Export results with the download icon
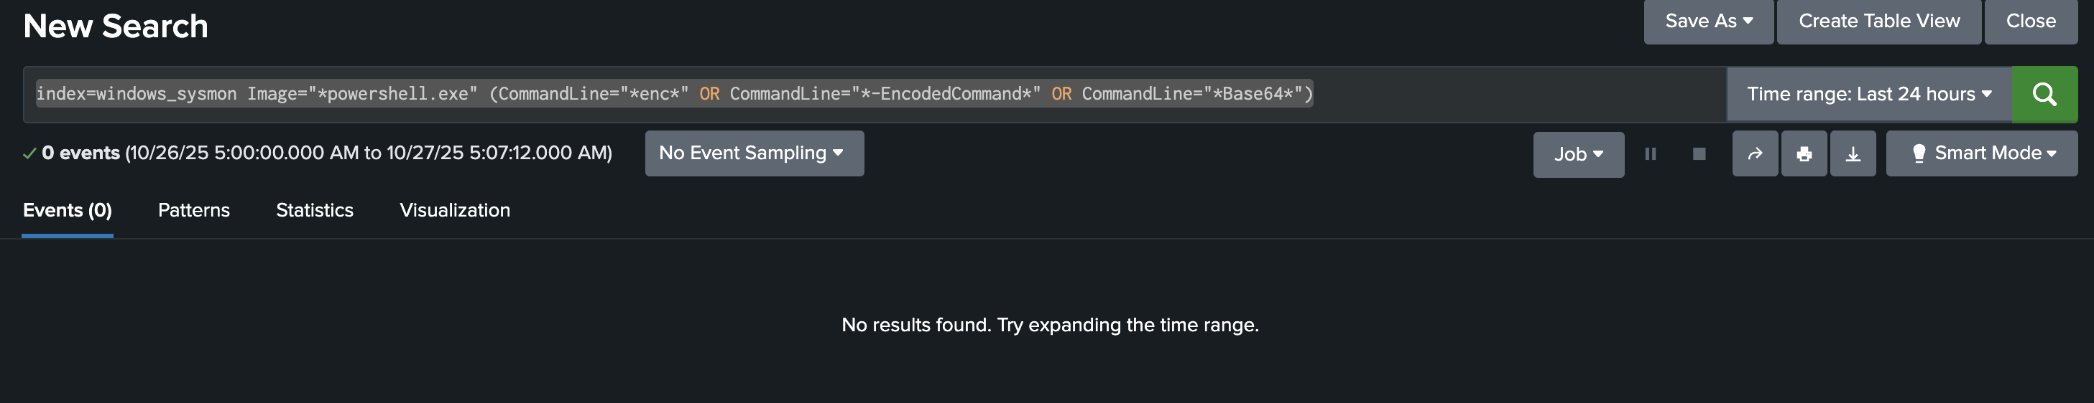This screenshot has width=2094, height=403. coord(1852,154)
